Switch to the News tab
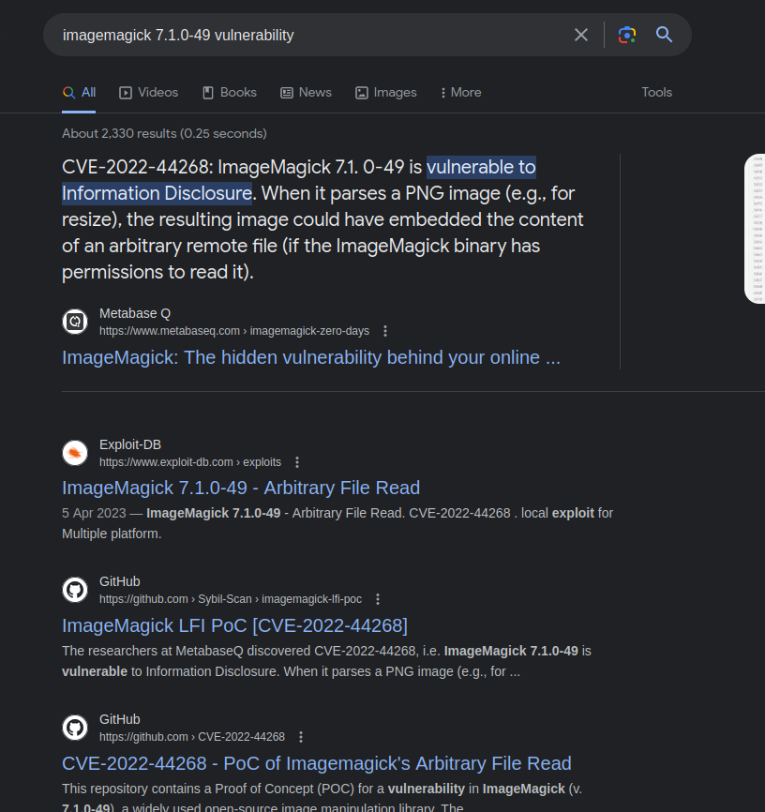Image resolution: width=765 pixels, height=812 pixels. click(306, 92)
